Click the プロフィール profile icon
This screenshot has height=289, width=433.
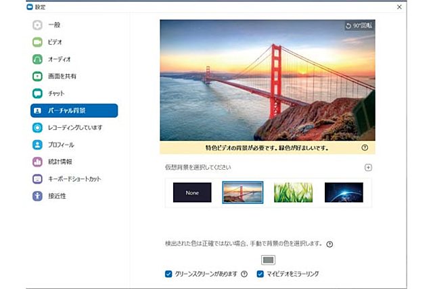(x=38, y=145)
